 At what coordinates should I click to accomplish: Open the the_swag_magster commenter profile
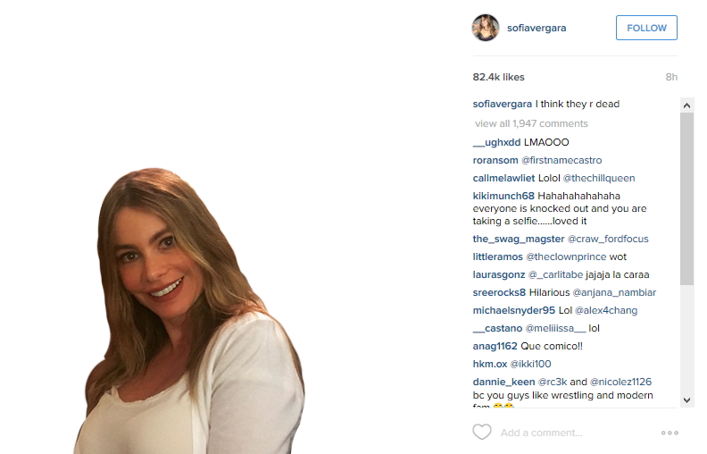coord(519,240)
